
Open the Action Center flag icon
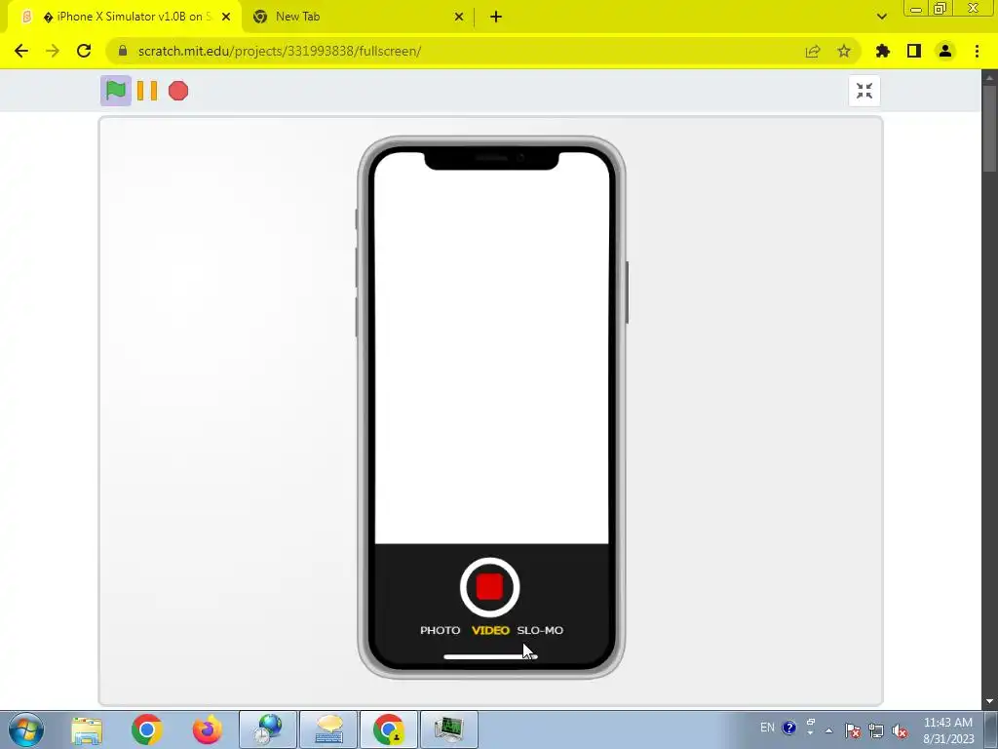click(x=853, y=730)
